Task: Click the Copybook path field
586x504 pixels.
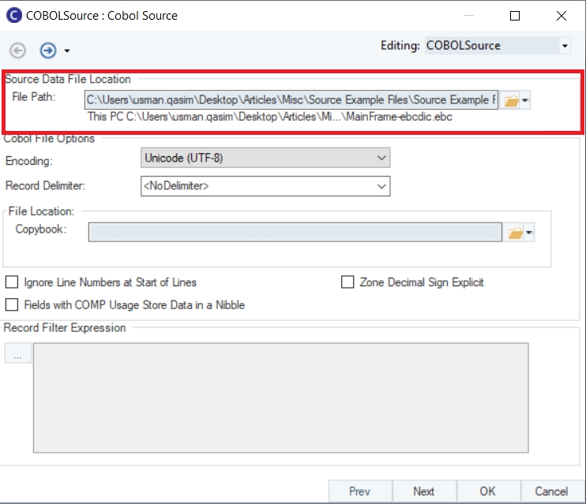Action: click(x=295, y=232)
